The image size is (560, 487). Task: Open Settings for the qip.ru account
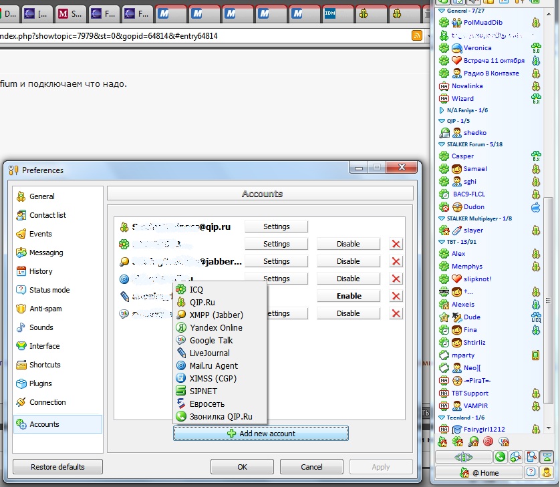pos(276,226)
